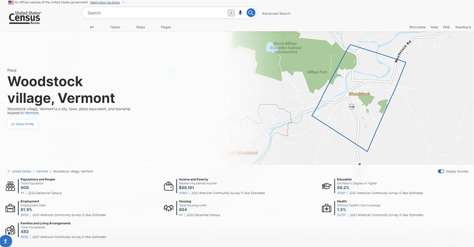The width and height of the screenshot is (474, 247).
Task: Click the 604 housing units value
Action: pyautogui.click(x=183, y=210)
